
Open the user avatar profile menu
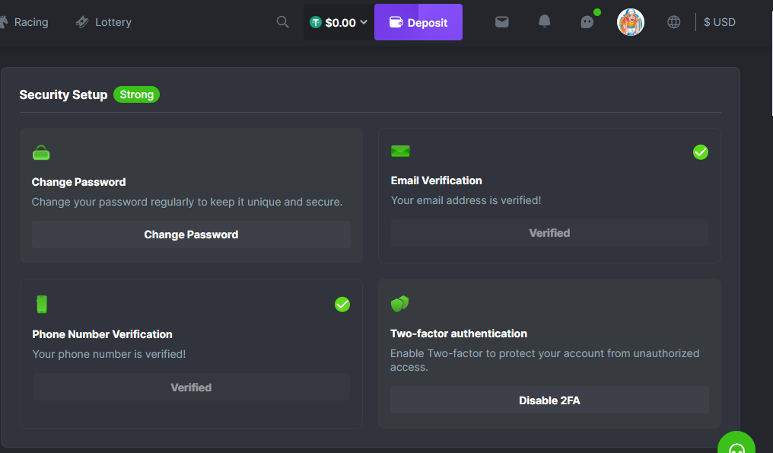[x=630, y=22]
